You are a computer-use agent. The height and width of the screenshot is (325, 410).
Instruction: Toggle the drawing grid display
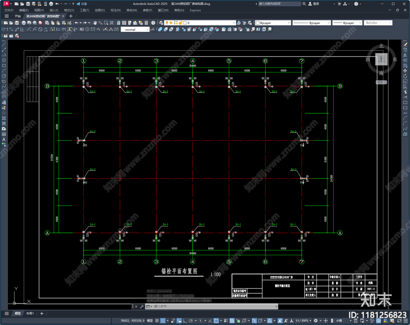(x=157, y=321)
